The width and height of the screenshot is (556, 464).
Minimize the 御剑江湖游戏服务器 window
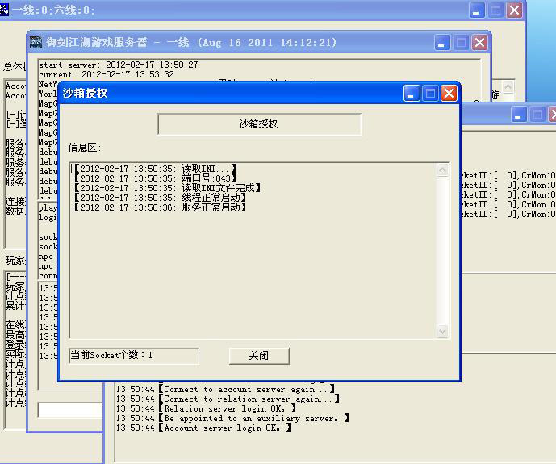click(442, 42)
